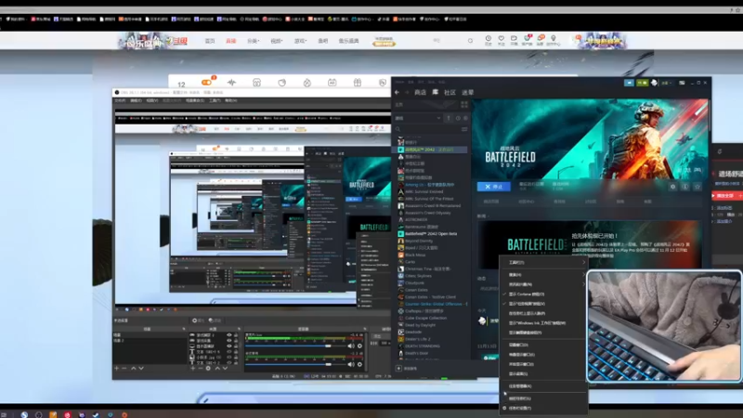Move OBS source up arrow
The width and height of the screenshot is (743, 418).
(217, 368)
